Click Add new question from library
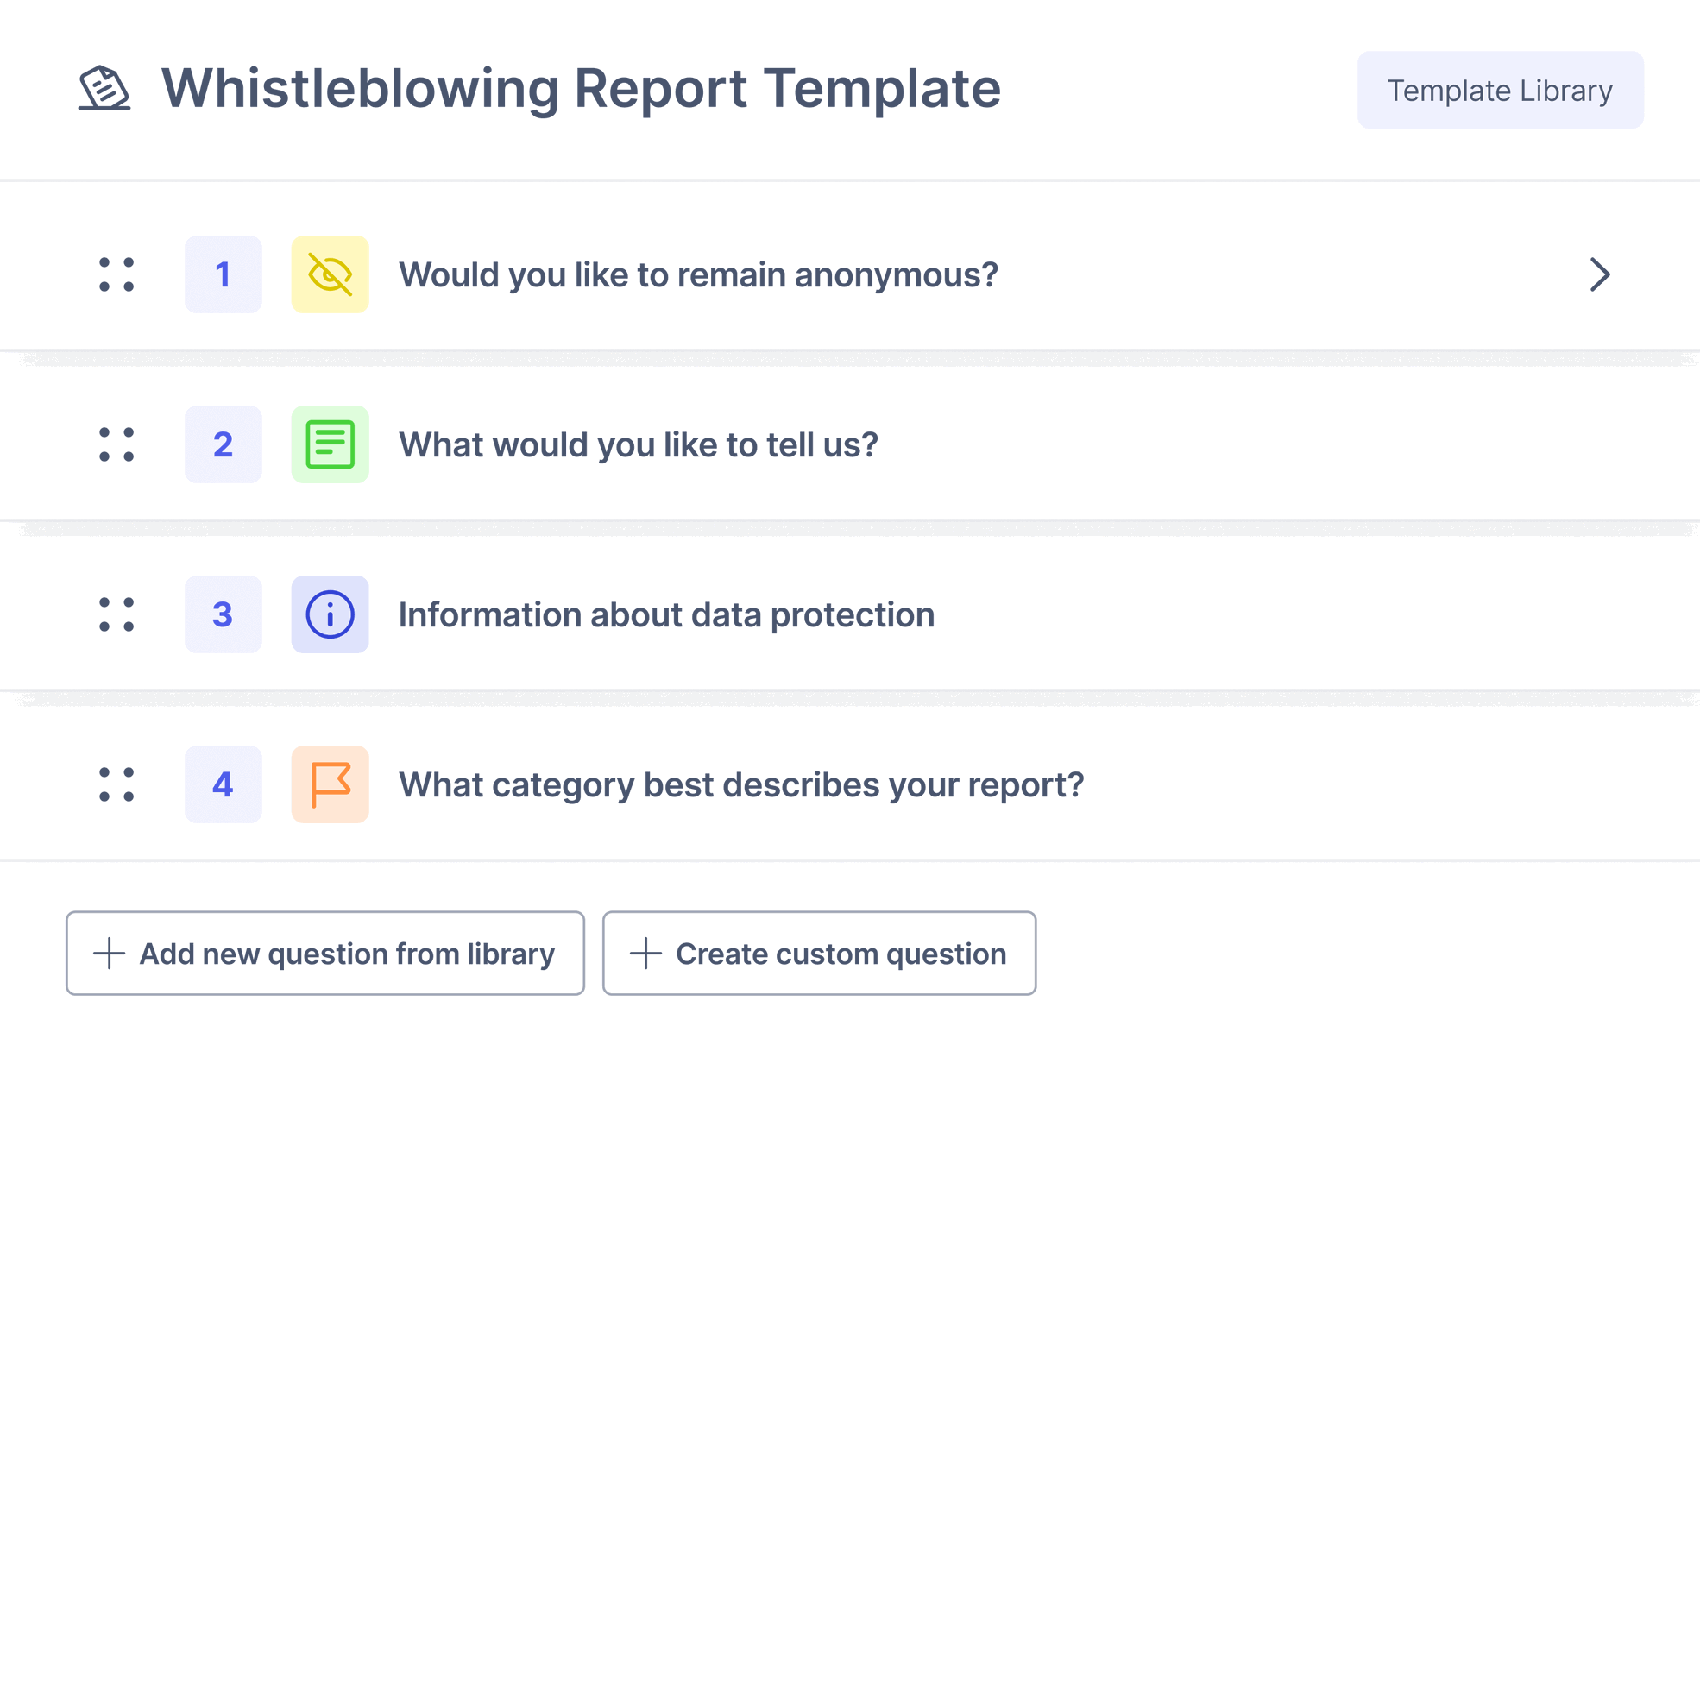 click(324, 953)
